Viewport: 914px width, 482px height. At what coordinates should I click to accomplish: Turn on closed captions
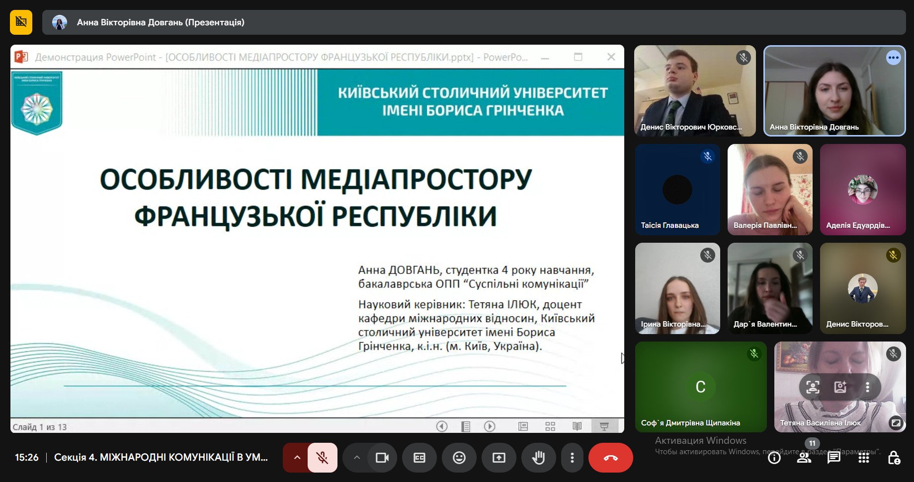[419, 458]
